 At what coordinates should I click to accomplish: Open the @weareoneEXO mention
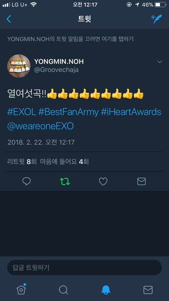coord(40,126)
